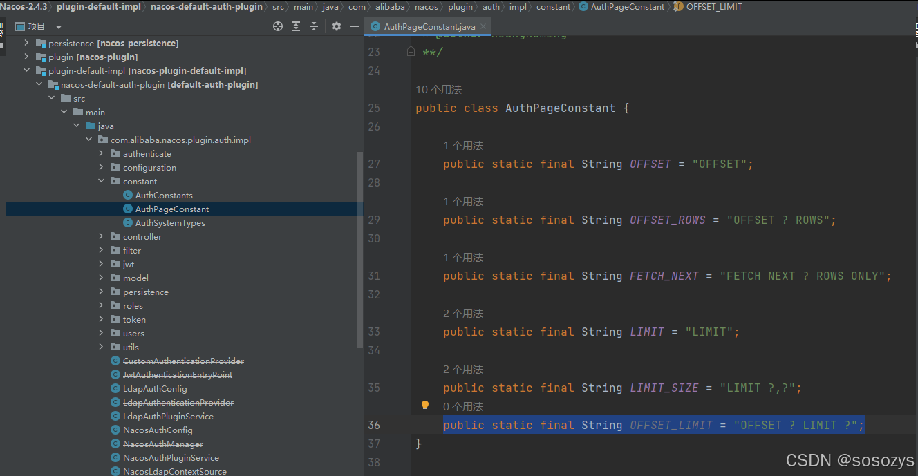Click the 项目 panel window icon
The height and width of the screenshot is (476, 918).
coord(20,26)
